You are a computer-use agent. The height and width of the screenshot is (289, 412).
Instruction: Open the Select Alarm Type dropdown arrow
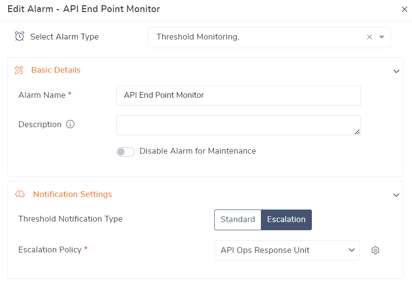[382, 37]
